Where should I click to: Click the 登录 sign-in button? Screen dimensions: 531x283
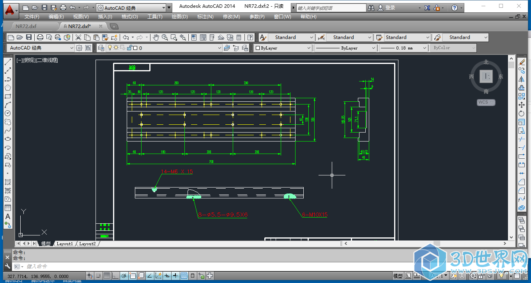(390, 8)
